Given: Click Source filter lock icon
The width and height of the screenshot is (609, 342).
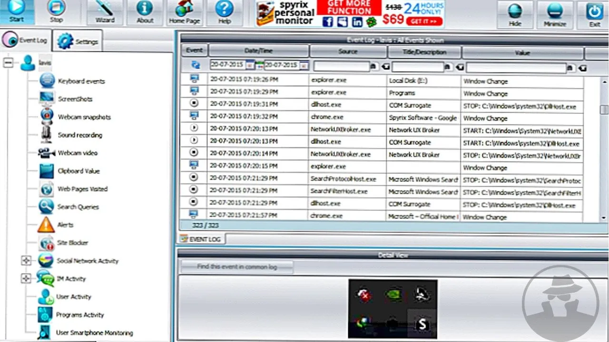Looking at the screenshot, I should click(x=373, y=67).
